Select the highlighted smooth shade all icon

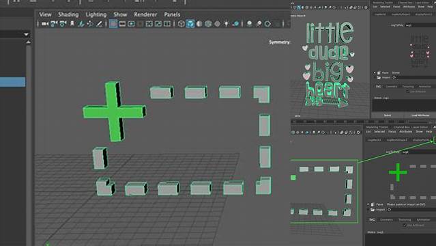click(x=190, y=24)
